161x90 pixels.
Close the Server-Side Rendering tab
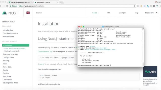point(32,2)
